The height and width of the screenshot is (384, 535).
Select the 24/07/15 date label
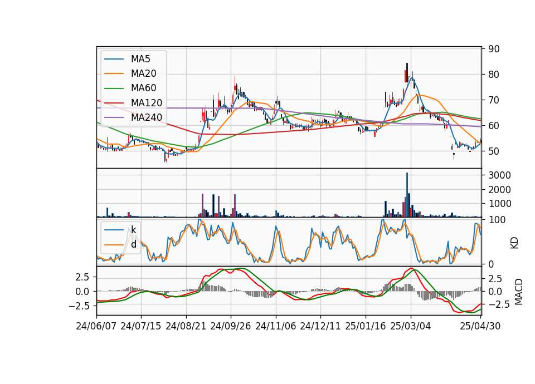(140, 326)
